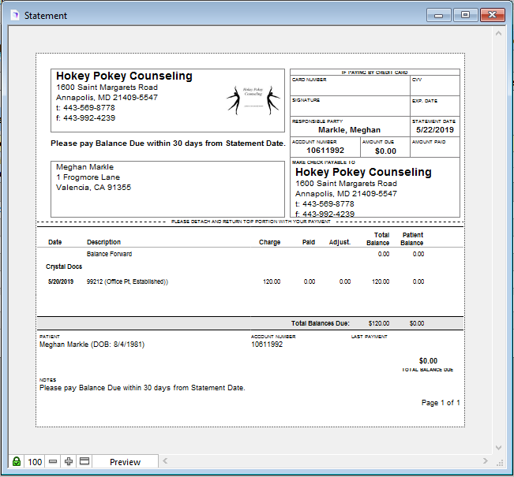Click the Statement window title icon

(13, 16)
